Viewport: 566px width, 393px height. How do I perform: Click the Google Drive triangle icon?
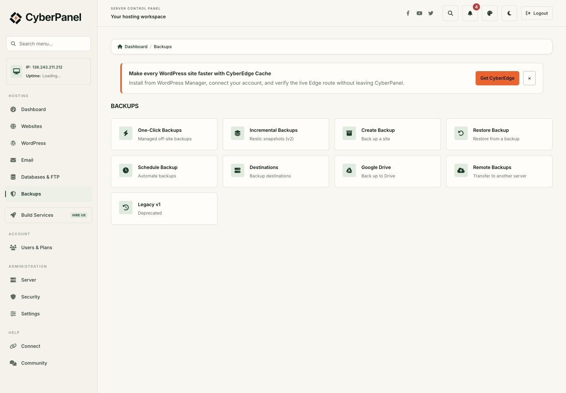(349, 170)
